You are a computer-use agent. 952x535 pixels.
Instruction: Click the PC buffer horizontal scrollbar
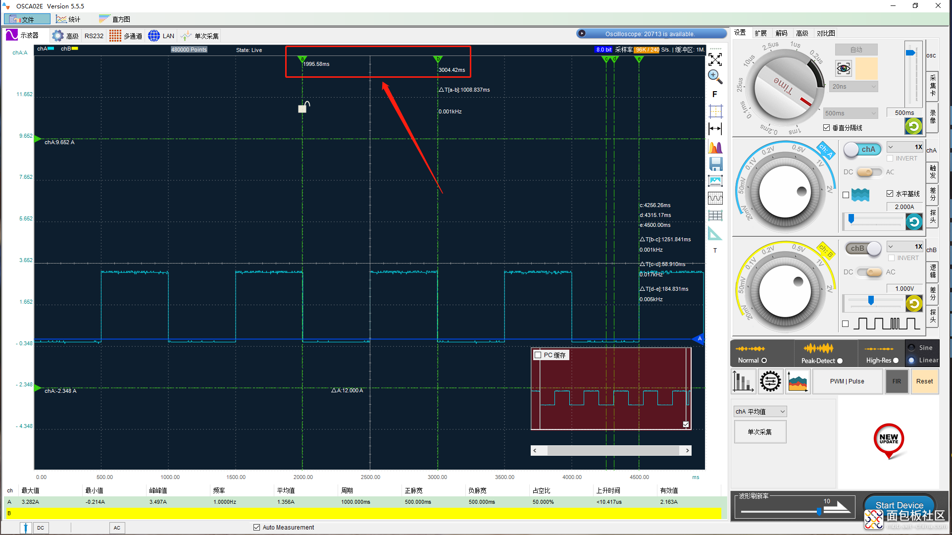[611, 451]
